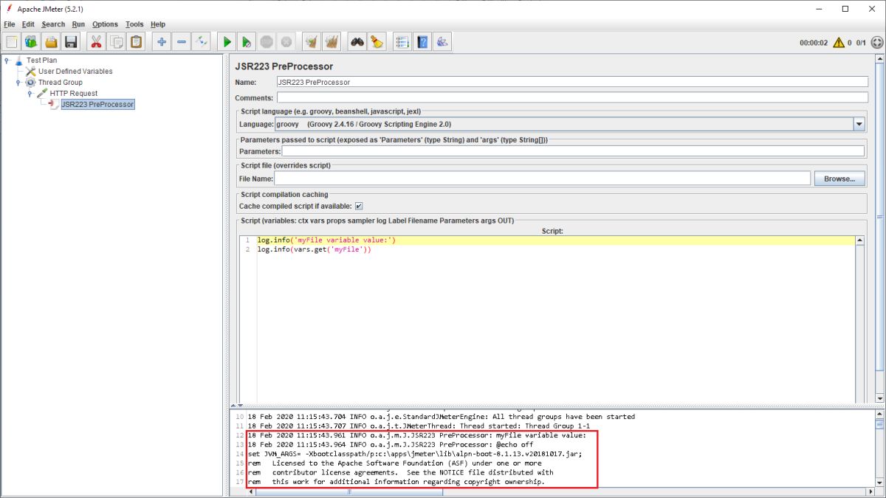The height and width of the screenshot is (498, 886).
Task: Click log line 'set JVM_ARGS= -Xbootclasspath'
Action: (x=414, y=454)
